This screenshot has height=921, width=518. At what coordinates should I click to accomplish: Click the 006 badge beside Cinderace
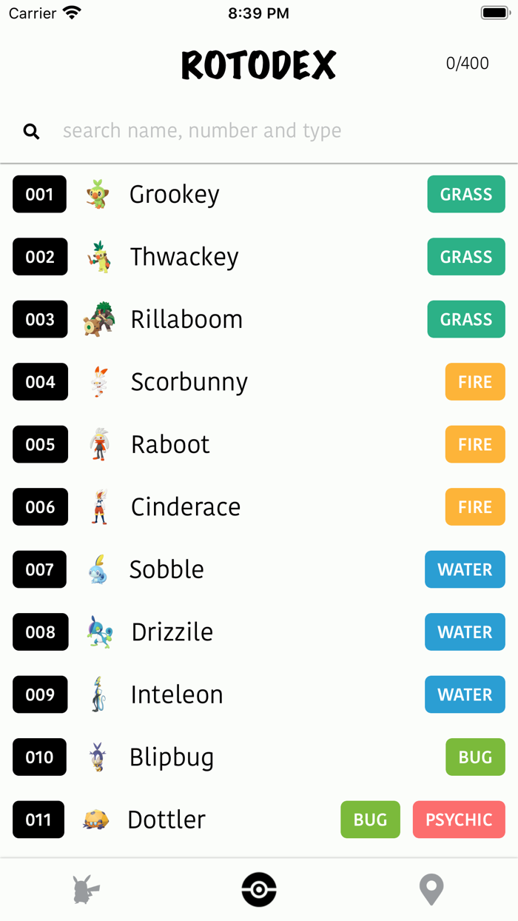39,507
